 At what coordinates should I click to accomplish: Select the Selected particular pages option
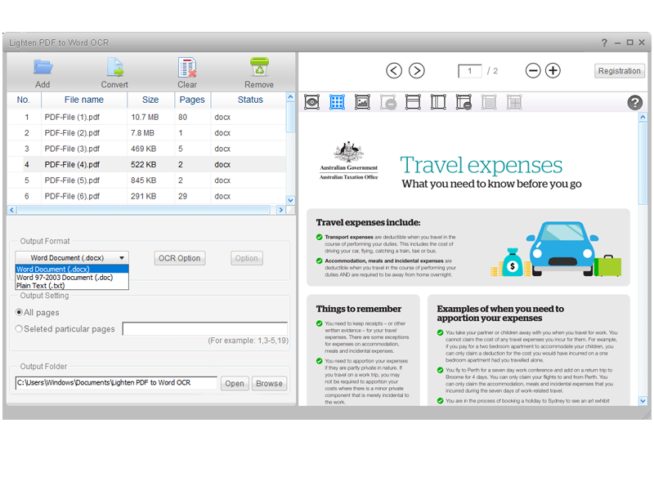click(19, 327)
